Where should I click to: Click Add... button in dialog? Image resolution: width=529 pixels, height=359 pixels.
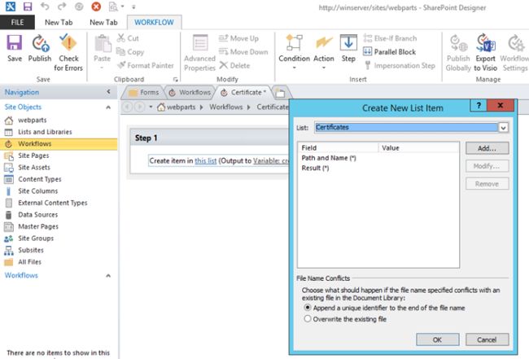487,148
